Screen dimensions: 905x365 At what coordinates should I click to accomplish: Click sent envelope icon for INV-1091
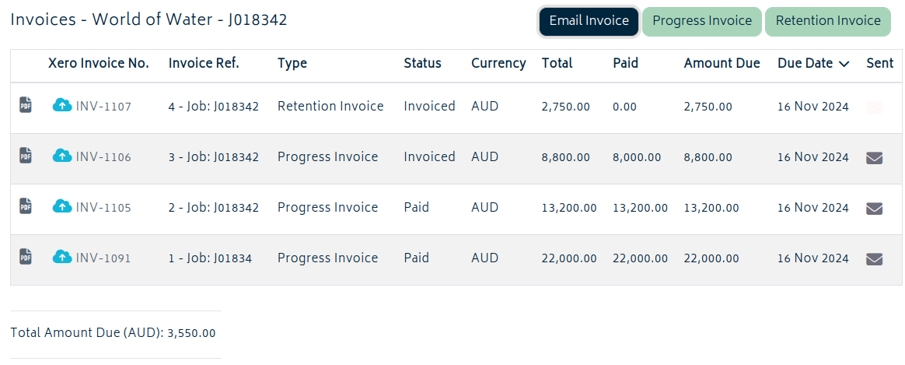pyautogui.click(x=875, y=259)
